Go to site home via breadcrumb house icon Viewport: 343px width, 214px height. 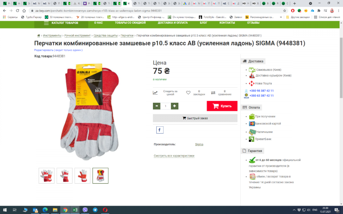click(39, 35)
